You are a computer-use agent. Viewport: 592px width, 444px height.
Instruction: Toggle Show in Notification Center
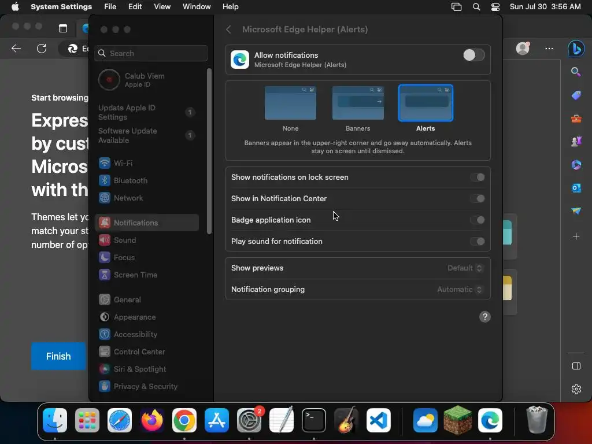478,199
